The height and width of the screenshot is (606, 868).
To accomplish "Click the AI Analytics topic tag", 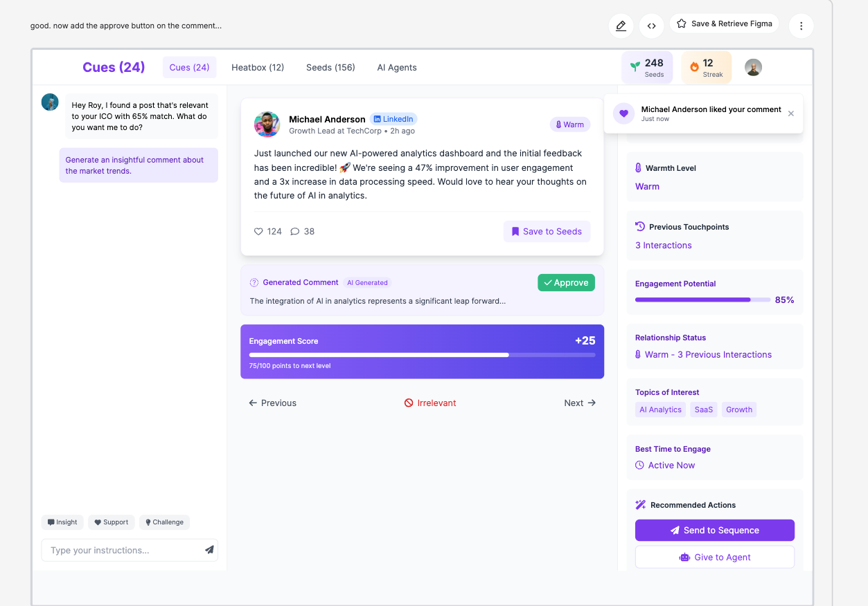I will [660, 410].
